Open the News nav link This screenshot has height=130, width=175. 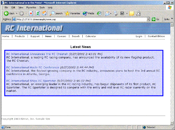48,36
